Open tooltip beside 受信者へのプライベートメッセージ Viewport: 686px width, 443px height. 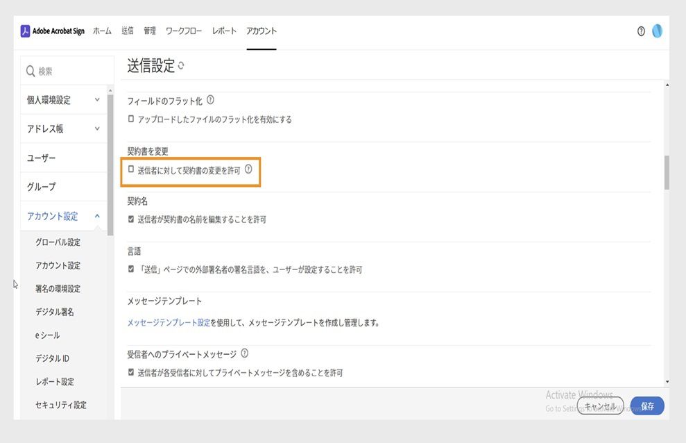click(243, 353)
